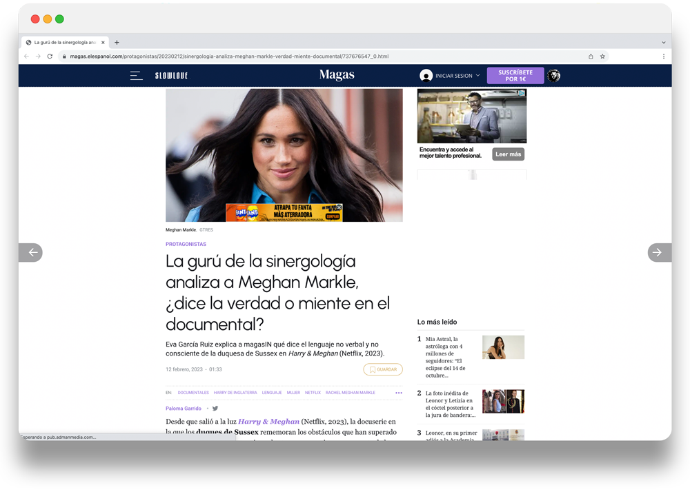Reload the page
690x494 pixels.
(50, 56)
